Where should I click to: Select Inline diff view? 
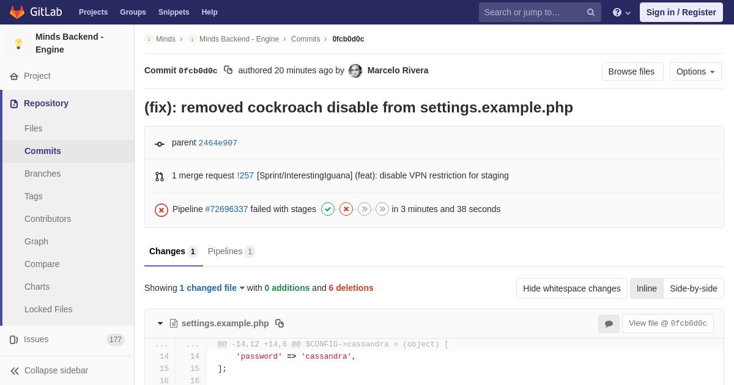(647, 288)
